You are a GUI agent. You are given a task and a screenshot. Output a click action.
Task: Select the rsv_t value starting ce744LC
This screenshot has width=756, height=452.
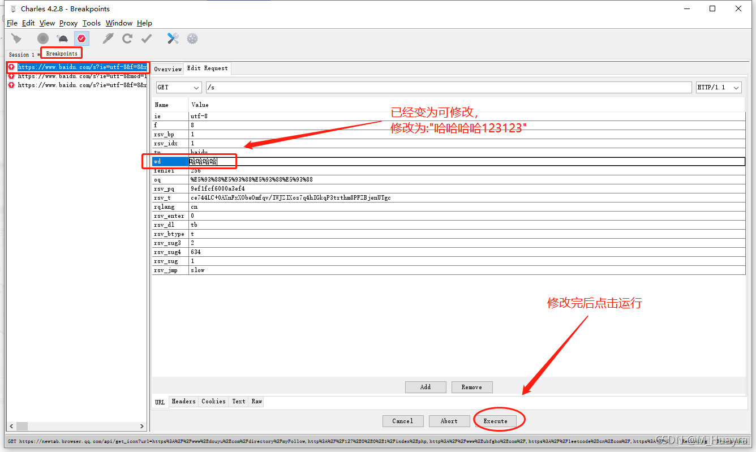pyautogui.click(x=467, y=198)
